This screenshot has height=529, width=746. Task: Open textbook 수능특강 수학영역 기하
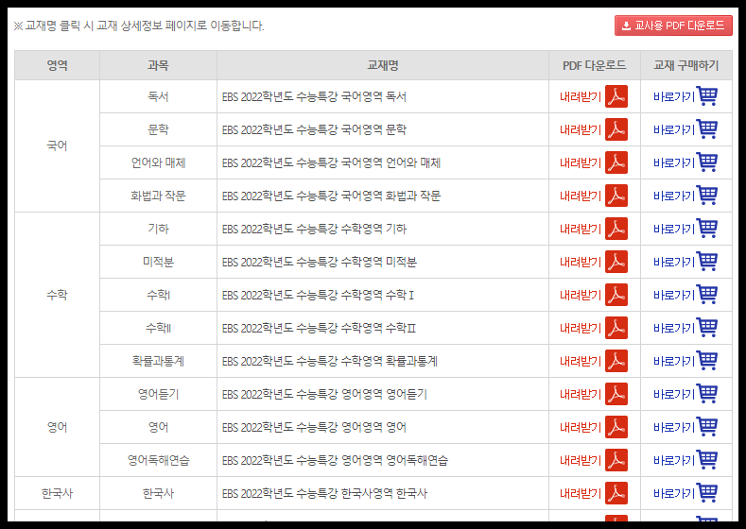click(x=314, y=229)
